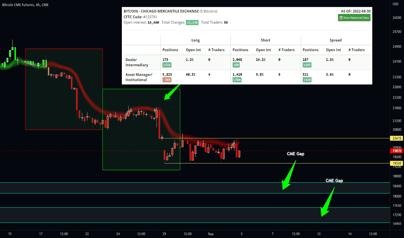Click the Long column group header

[195, 40]
